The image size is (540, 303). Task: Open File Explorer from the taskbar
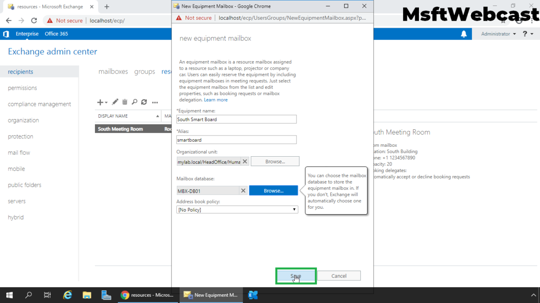[87, 295]
